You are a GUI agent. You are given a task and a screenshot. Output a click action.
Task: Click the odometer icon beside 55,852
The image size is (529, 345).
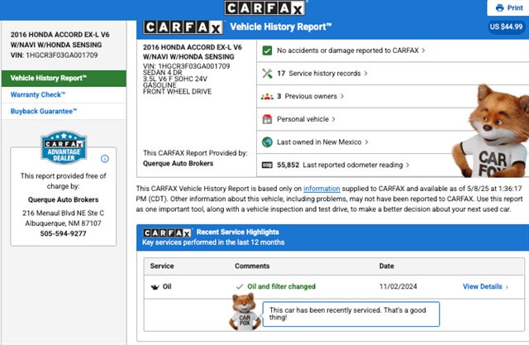(267, 165)
